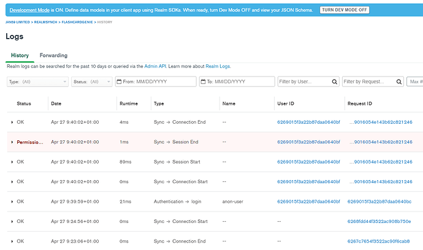This screenshot has height=250, width=423.
Task: Turn Dev Mode off
Action: point(344,10)
